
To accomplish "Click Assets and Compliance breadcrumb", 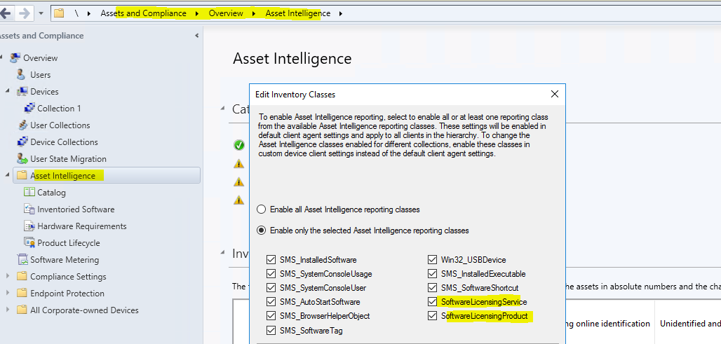I will [144, 13].
